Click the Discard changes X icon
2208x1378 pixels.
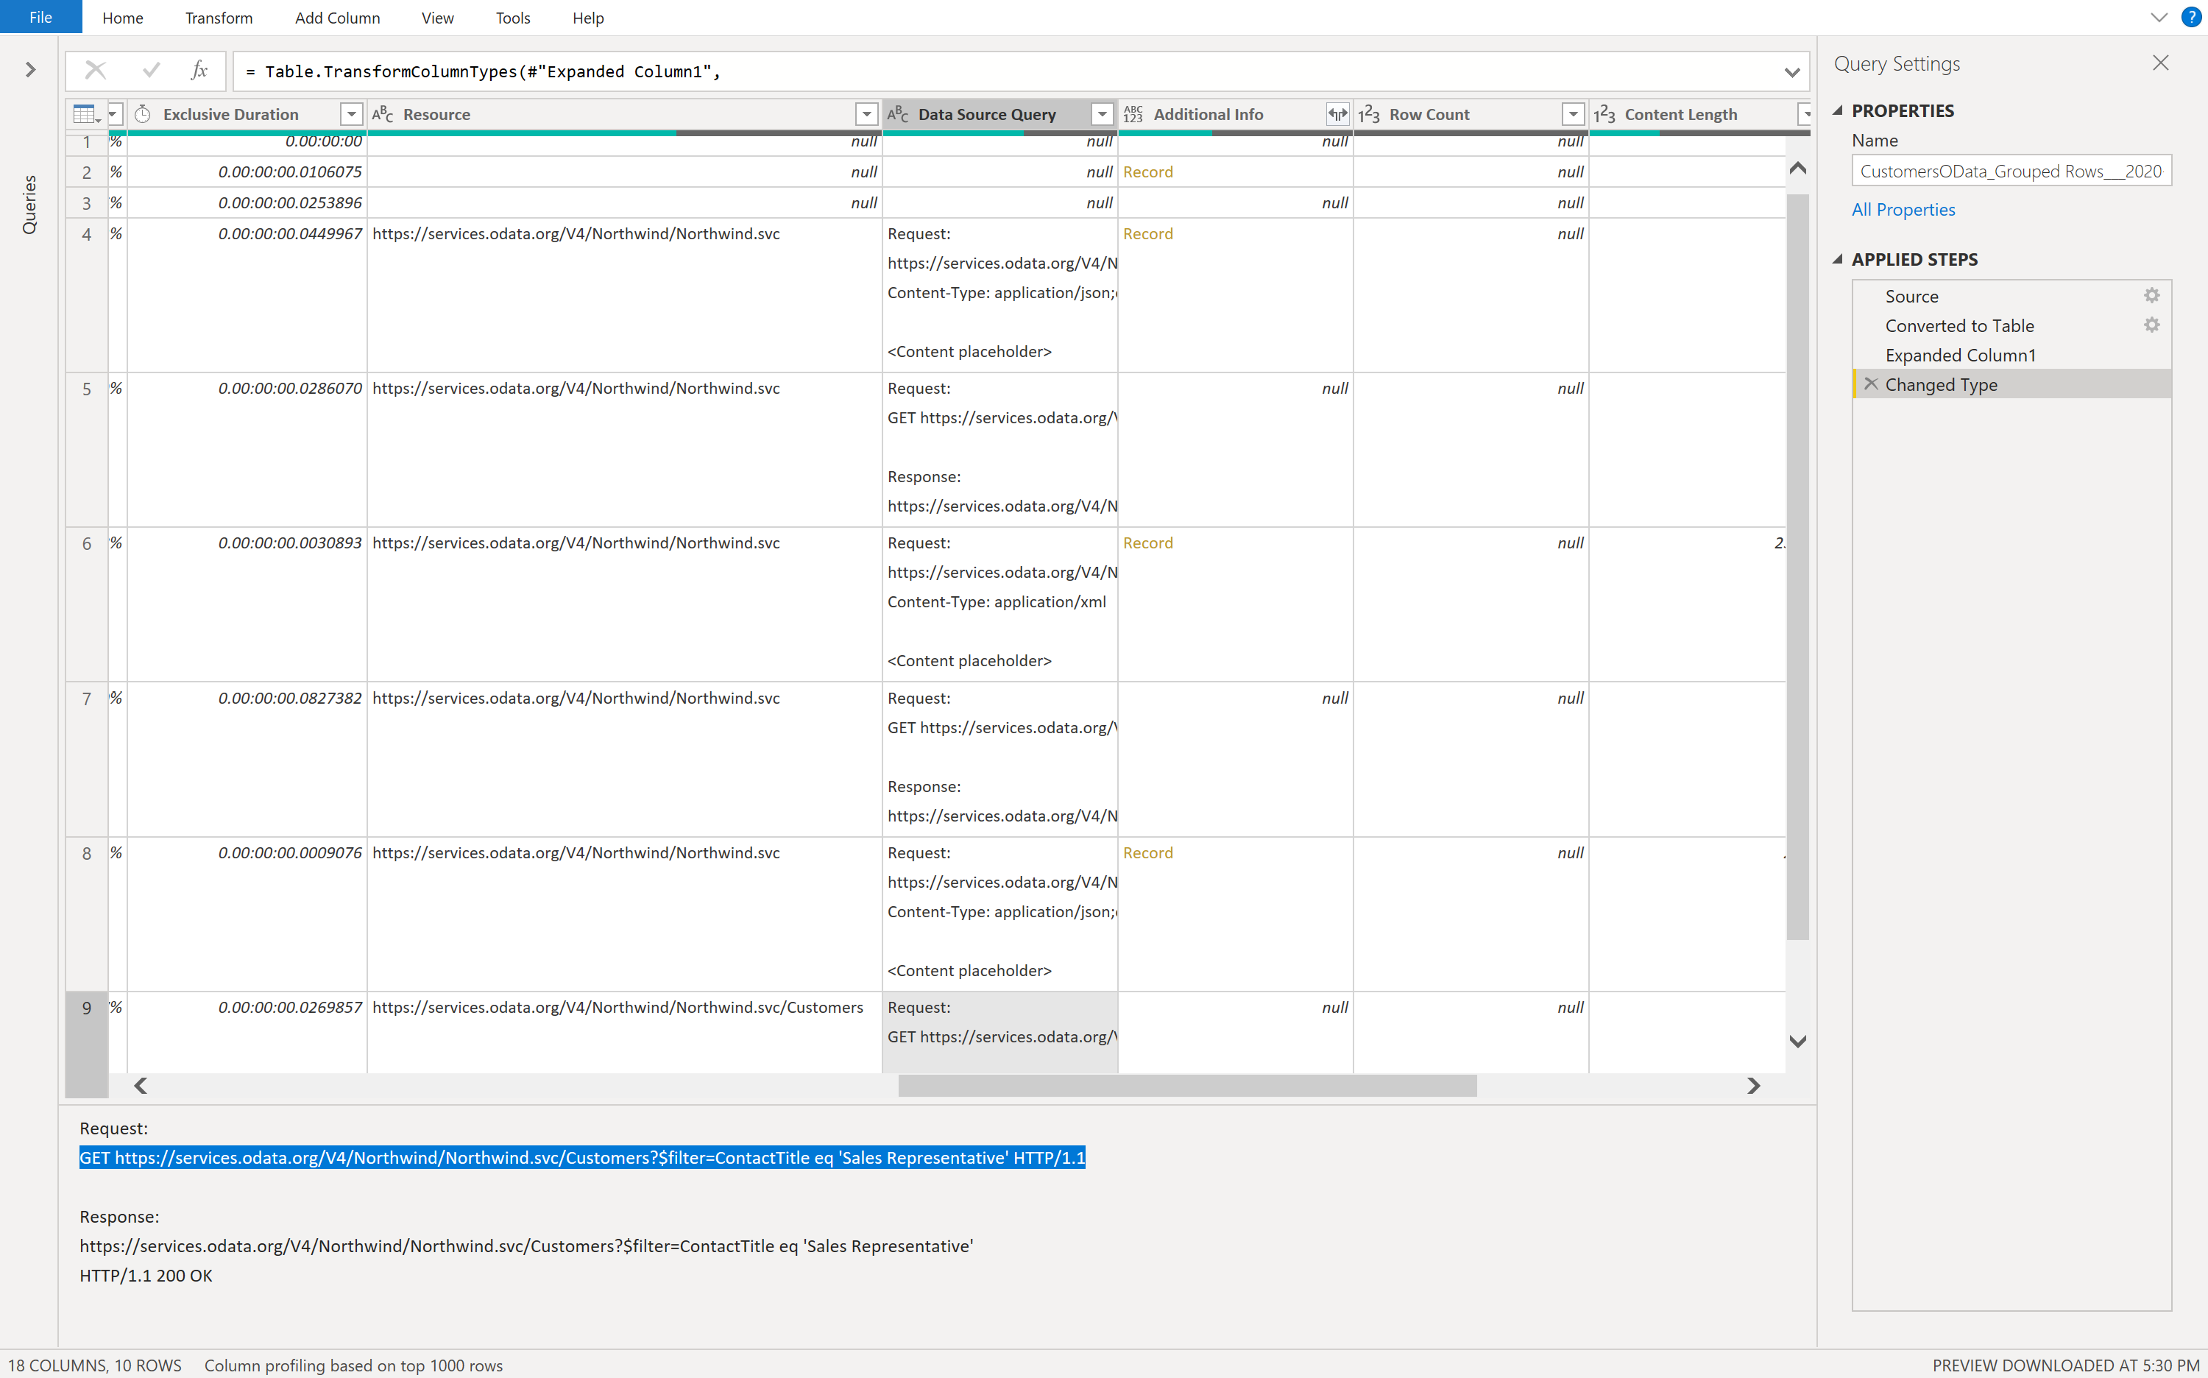[x=93, y=70]
